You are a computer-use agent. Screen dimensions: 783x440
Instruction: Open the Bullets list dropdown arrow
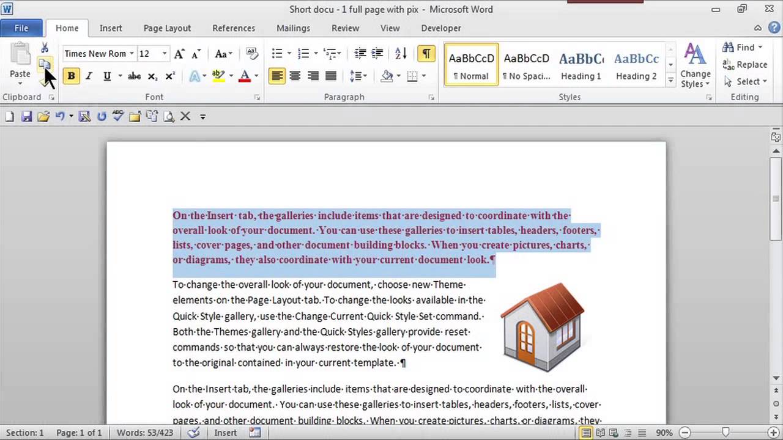click(x=290, y=54)
